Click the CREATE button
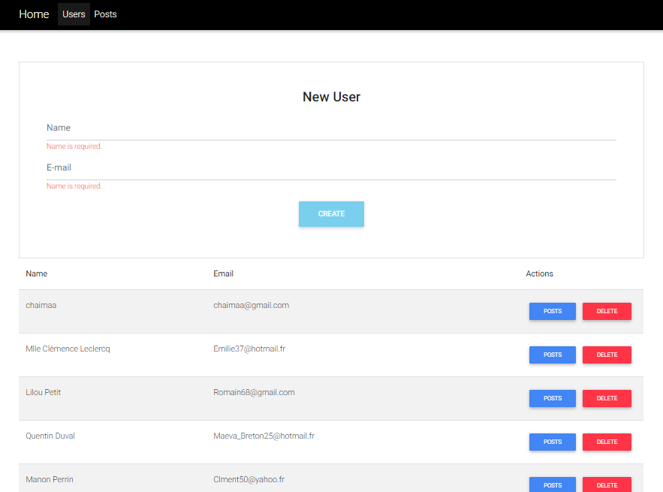The height and width of the screenshot is (492, 663). pos(331,213)
